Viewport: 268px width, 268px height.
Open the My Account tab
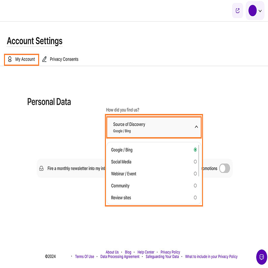pyautogui.click(x=25, y=59)
